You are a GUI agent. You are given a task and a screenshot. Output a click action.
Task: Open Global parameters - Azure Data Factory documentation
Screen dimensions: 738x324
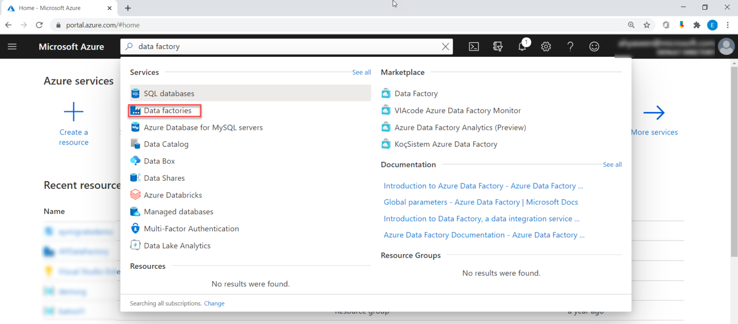(x=480, y=202)
